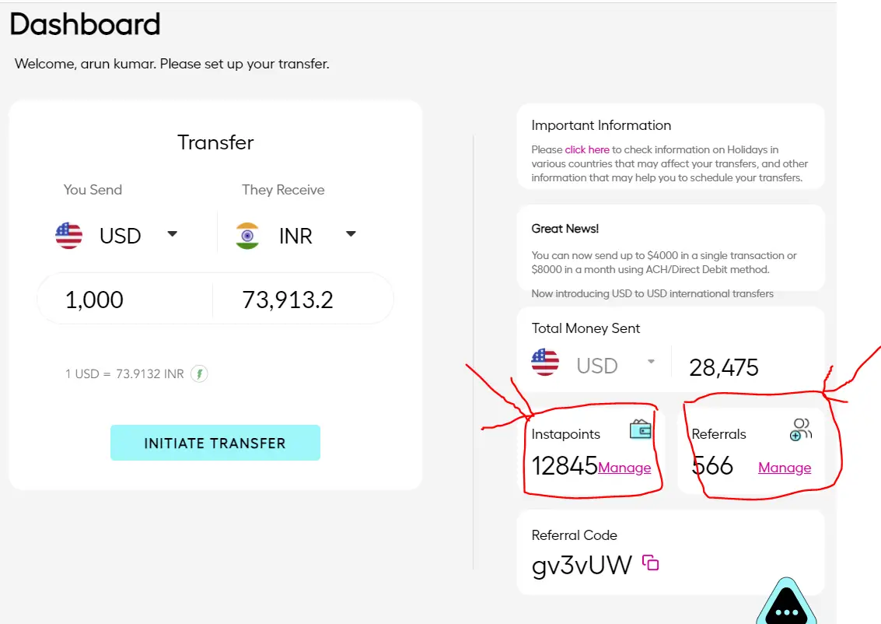The image size is (881, 624).
Task: Open the chat support bubble icon
Action: point(786,603)
